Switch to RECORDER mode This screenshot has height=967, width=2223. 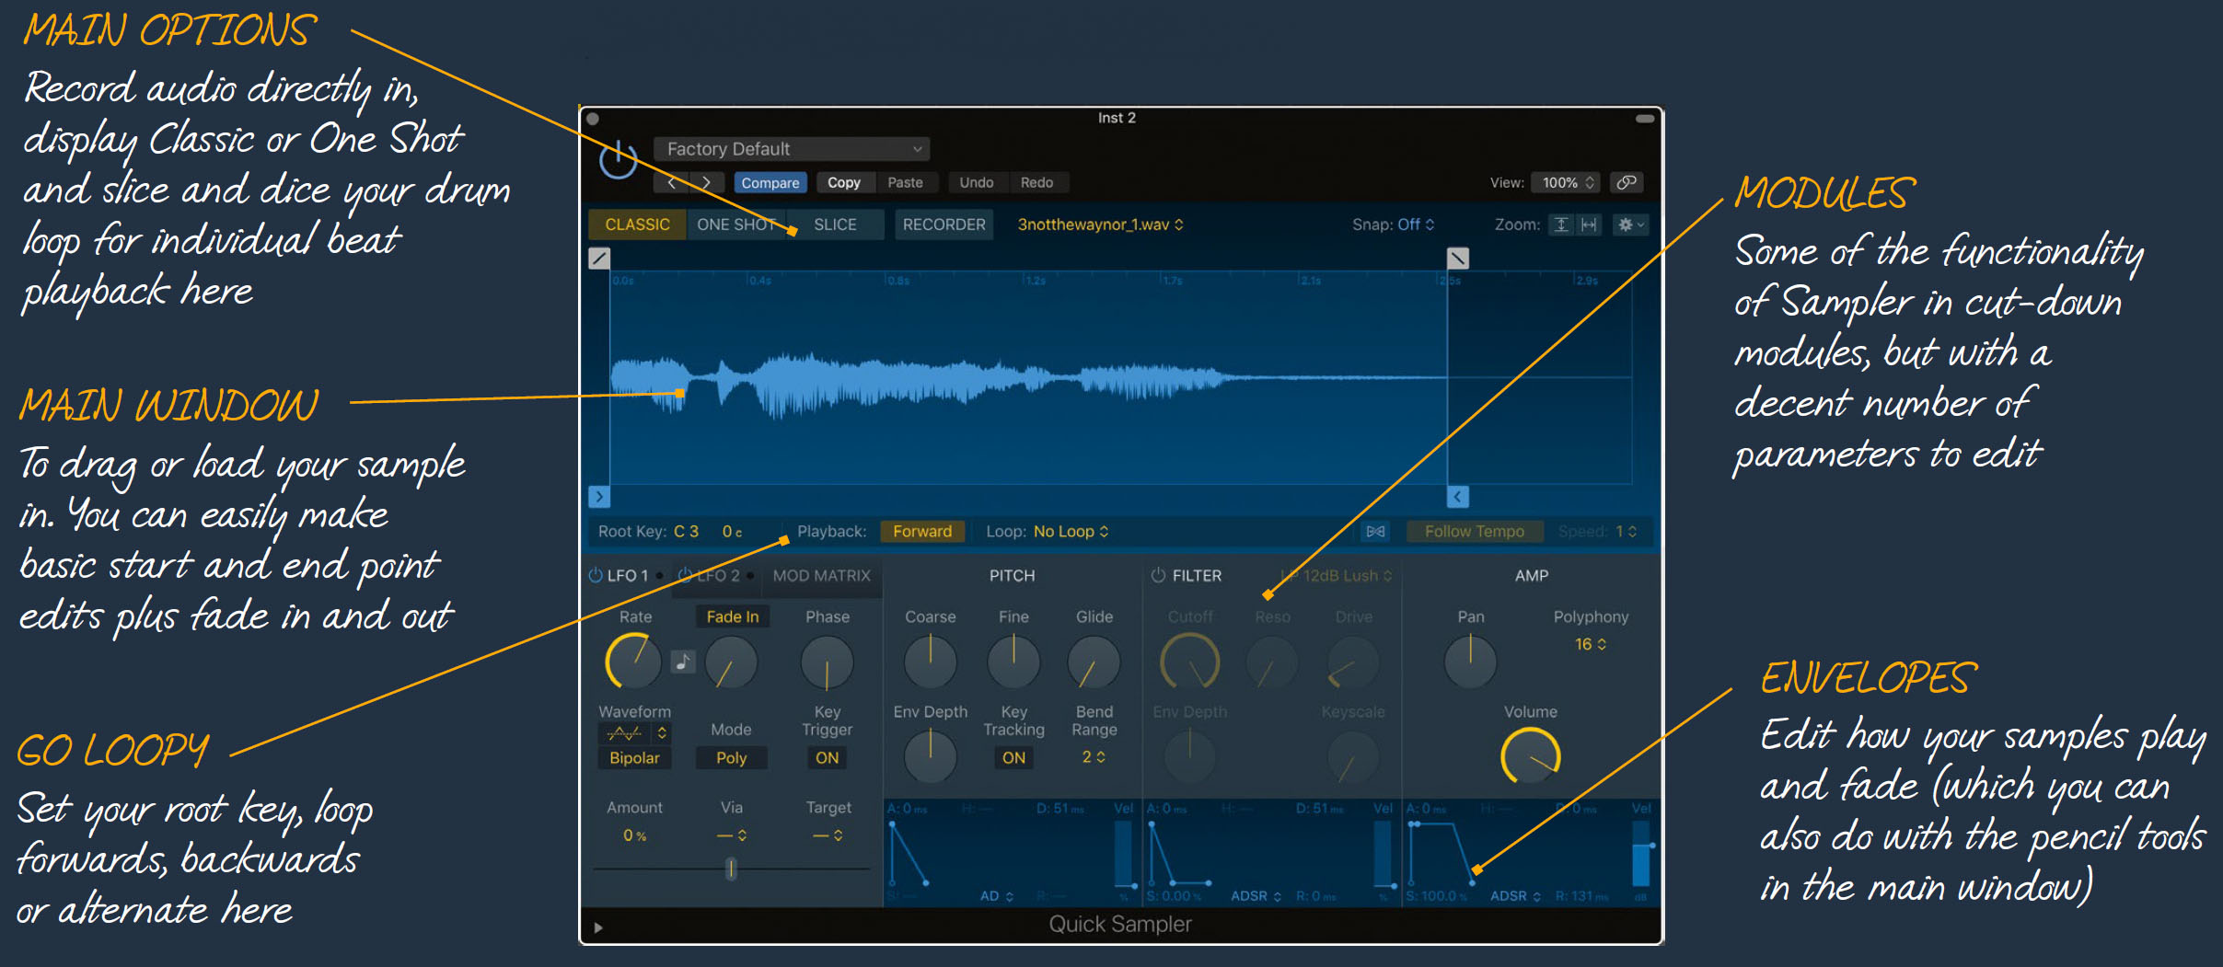(x=944, y=224)
